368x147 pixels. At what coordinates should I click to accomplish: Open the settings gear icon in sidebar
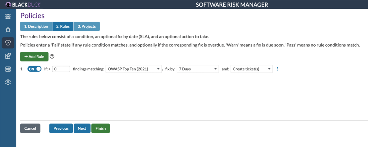(8, 82)
